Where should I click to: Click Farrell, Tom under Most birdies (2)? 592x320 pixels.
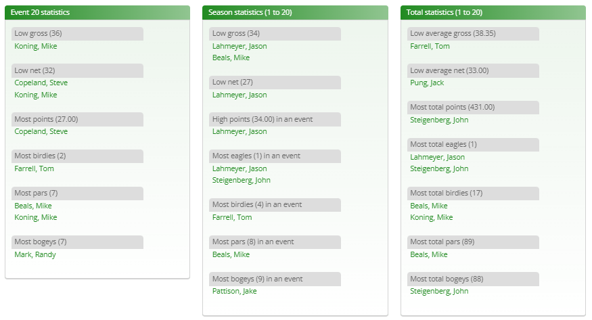(34, 168)
